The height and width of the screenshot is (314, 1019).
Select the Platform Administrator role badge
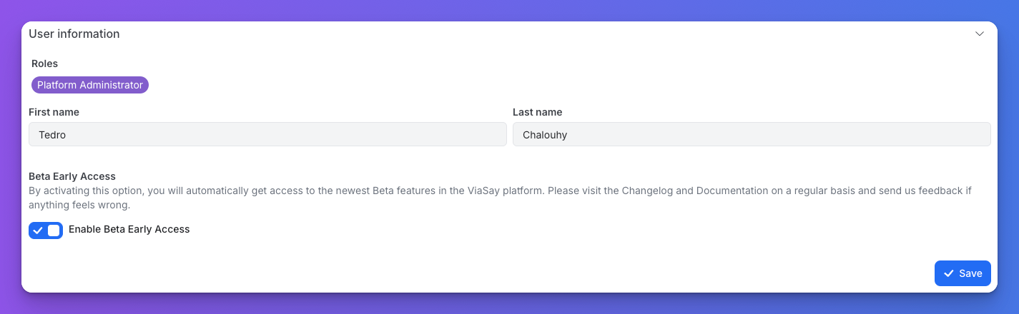click(x=90, y=85)
